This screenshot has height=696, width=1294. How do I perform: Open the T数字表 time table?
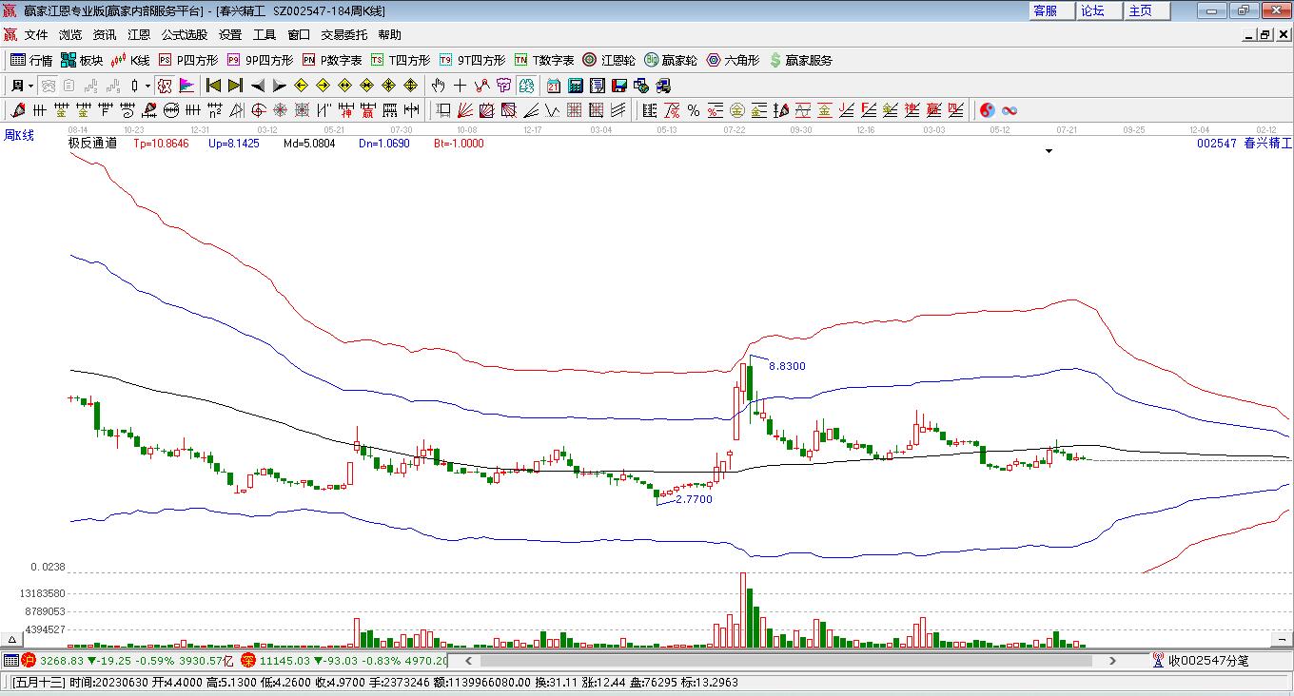544,60
